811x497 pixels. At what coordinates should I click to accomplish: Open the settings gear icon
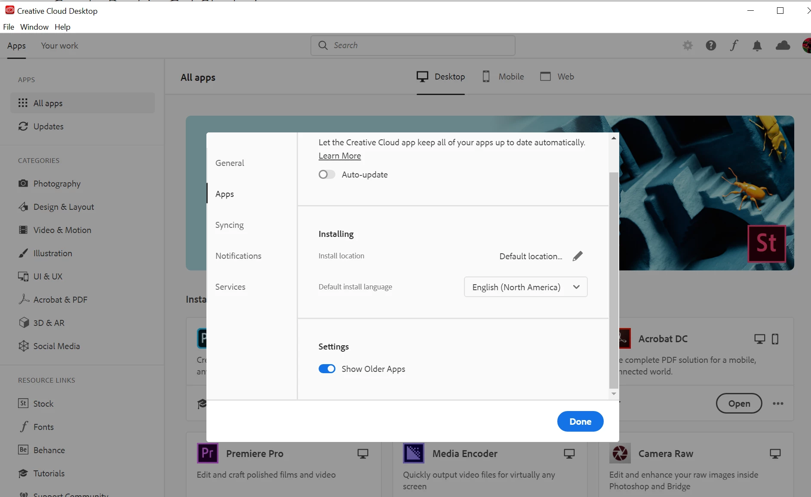coord(688,45)
